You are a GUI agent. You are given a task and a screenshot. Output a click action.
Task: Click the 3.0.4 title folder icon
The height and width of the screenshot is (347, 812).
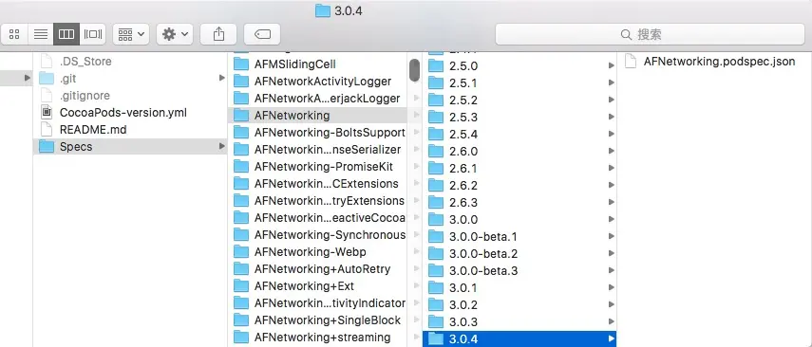click(323, 10)
